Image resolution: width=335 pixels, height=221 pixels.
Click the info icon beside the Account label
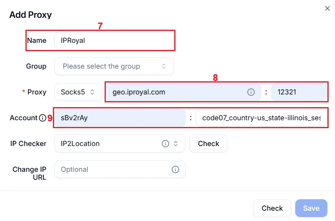(43, 118)
